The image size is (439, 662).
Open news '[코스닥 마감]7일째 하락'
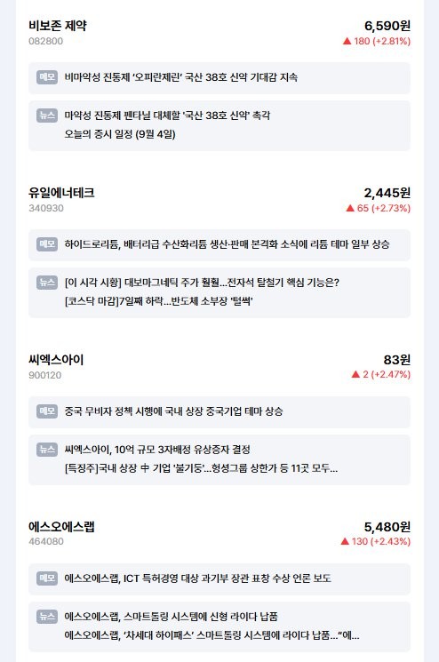159,301
